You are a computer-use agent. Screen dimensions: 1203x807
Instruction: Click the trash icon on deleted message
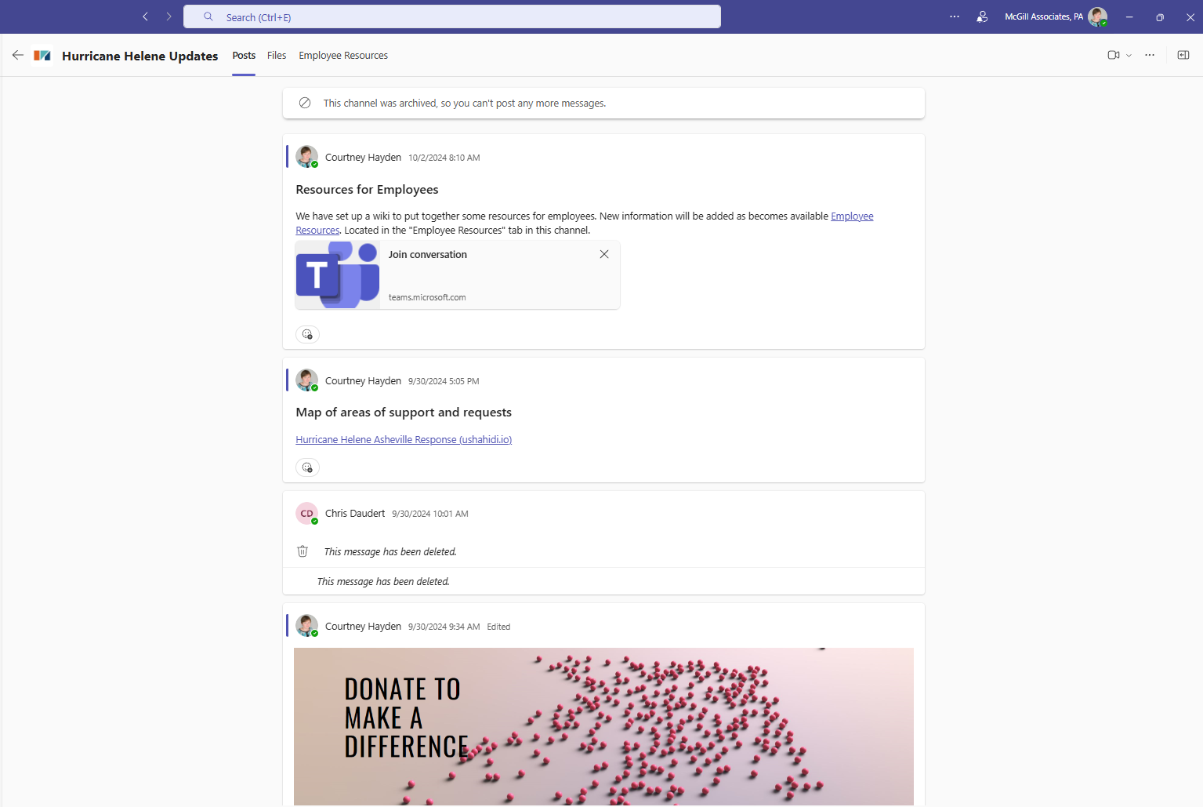coord(303,551)
